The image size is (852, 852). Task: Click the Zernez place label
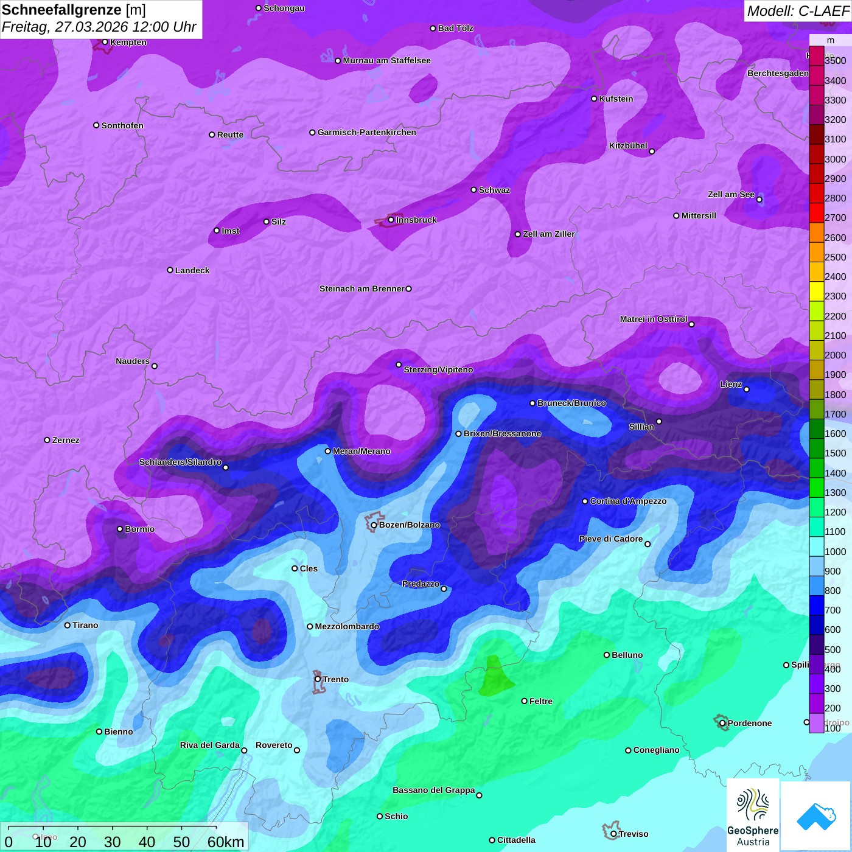coord(66,440)
